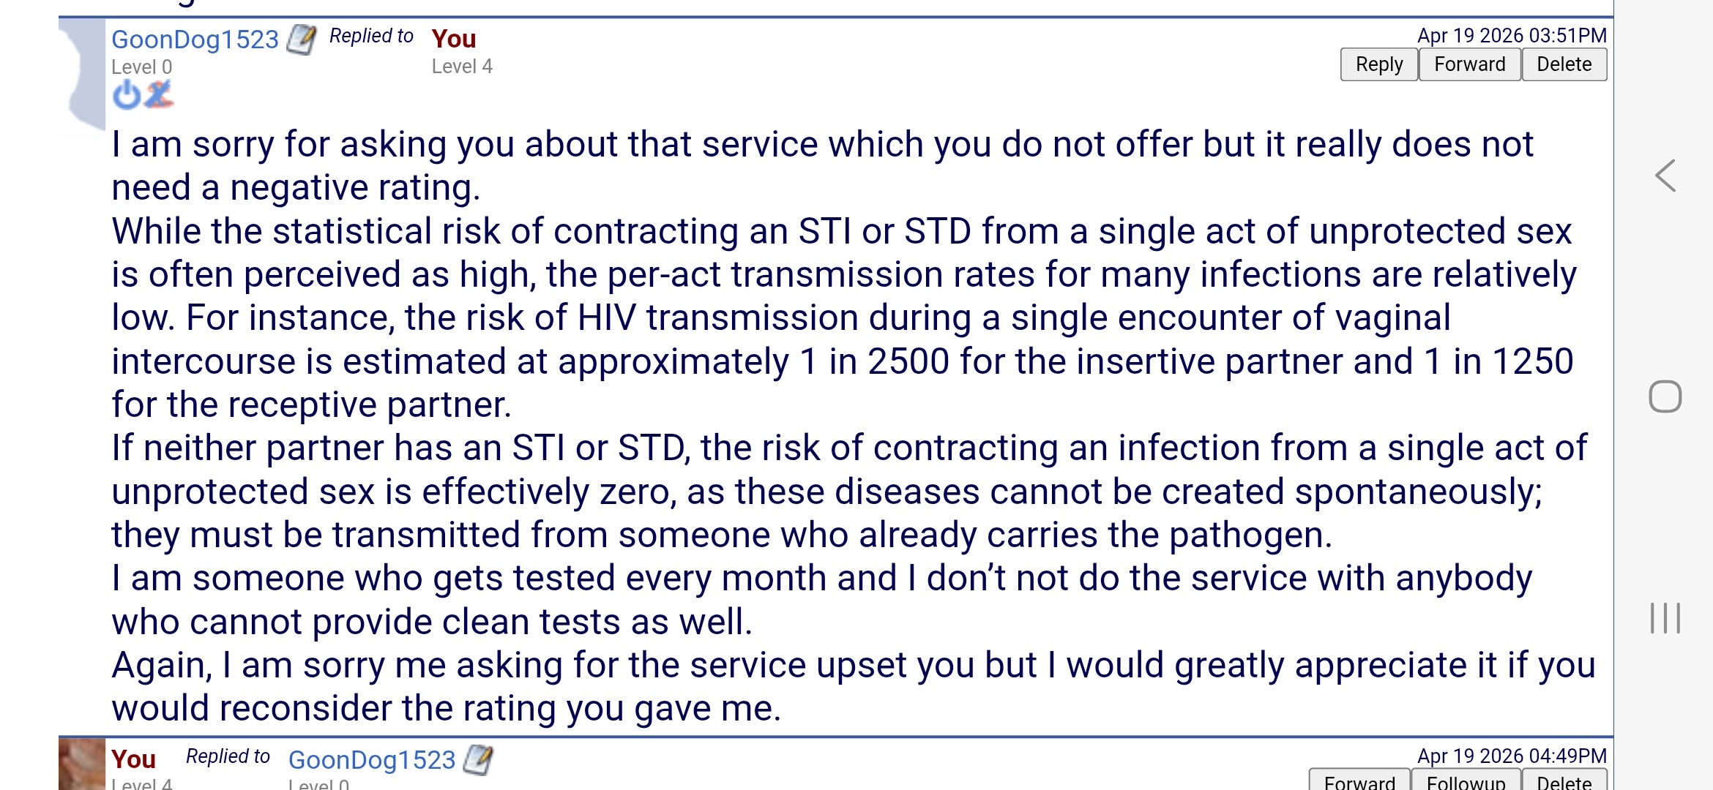Open your own avatar thumbnail in the reply
1713x790 pixels.
pos(82,765)
